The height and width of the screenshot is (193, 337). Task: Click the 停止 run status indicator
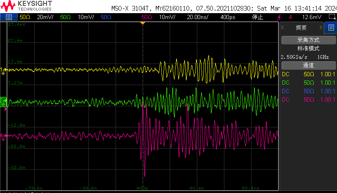click(x=257, y=17)
